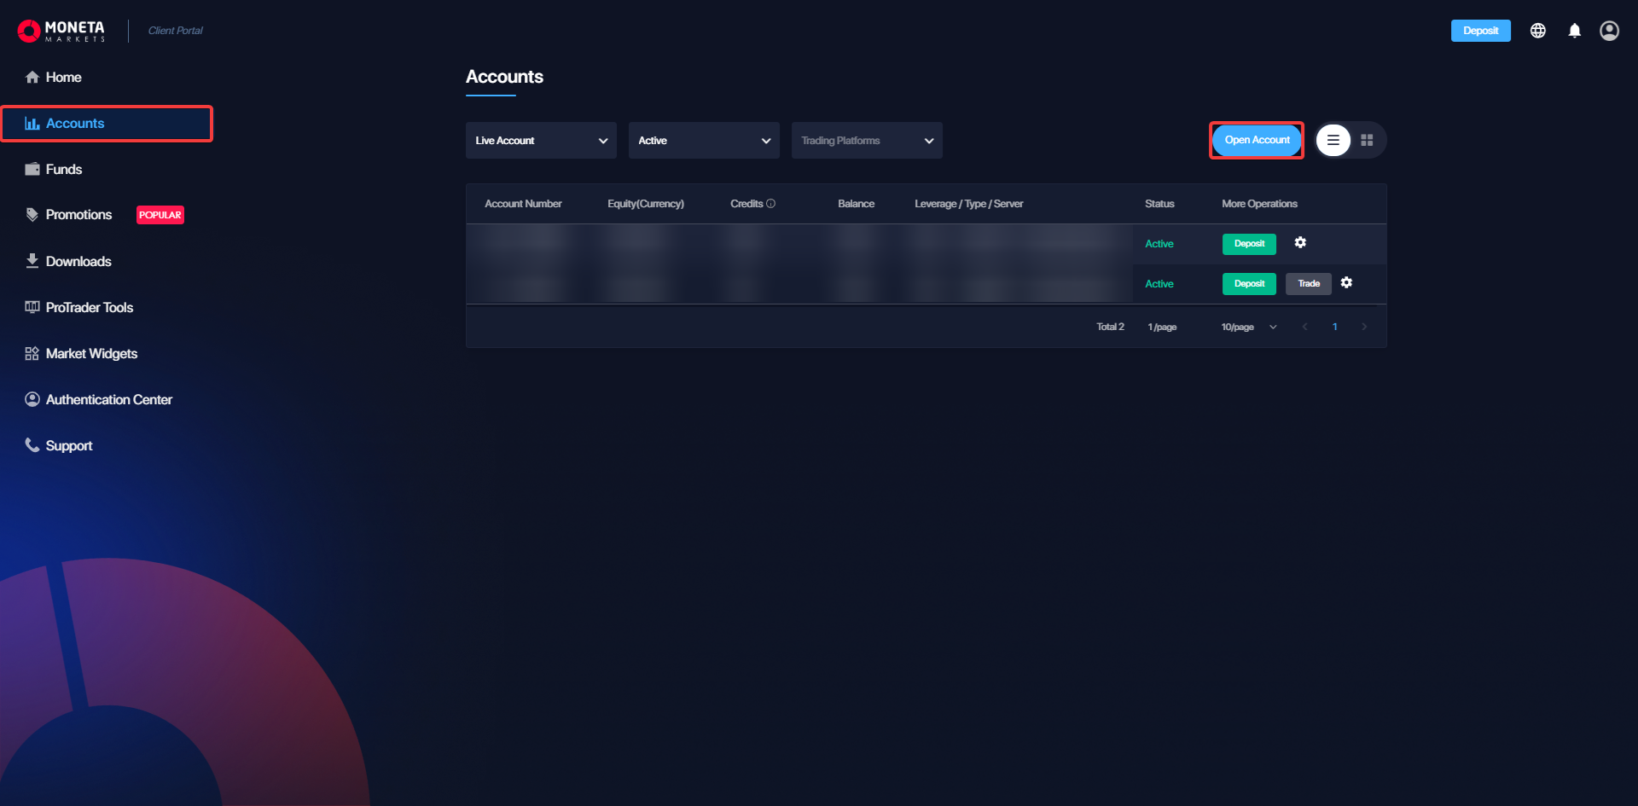Screen dimensions: 1638x806
Task: Expand the Active status filter dropdown
Action: click(x=704, y=141)
